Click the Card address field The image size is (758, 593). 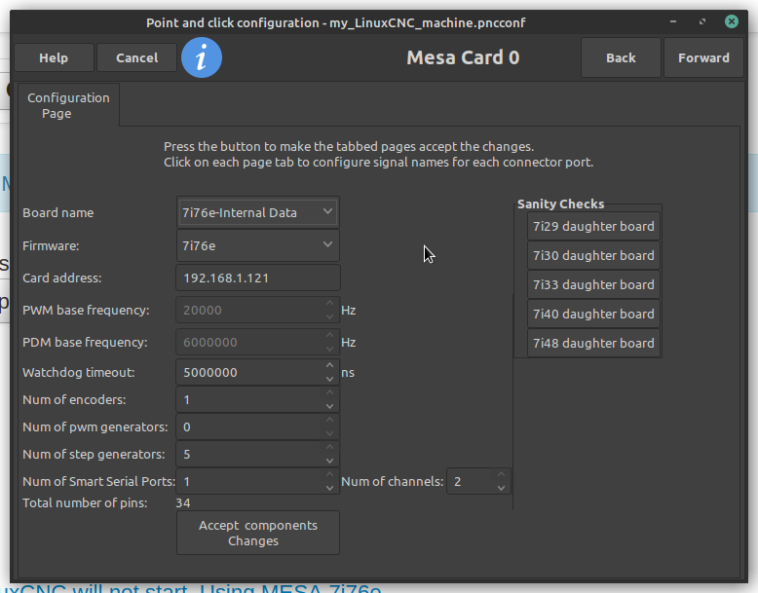point(257,278)
